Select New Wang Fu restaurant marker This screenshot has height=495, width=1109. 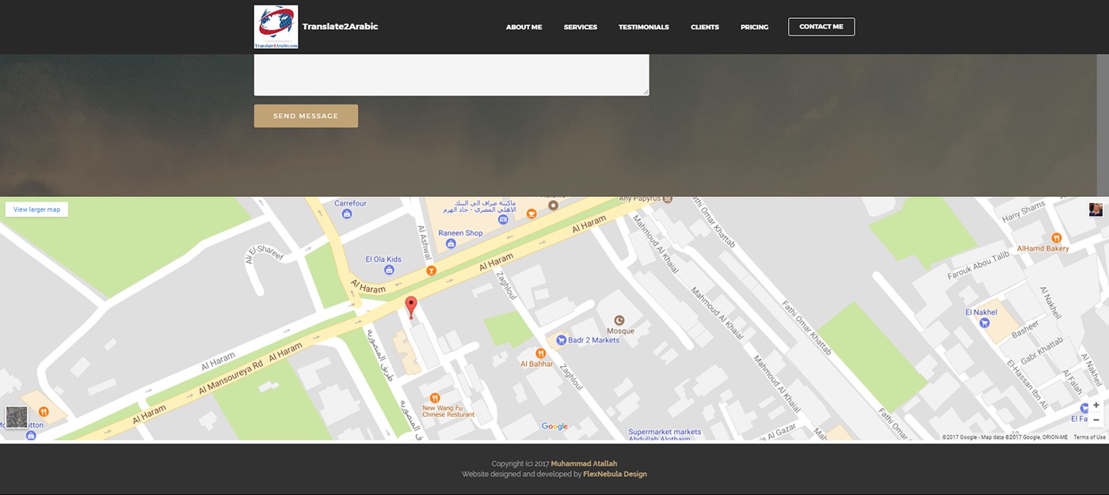(x=434, y=398)
